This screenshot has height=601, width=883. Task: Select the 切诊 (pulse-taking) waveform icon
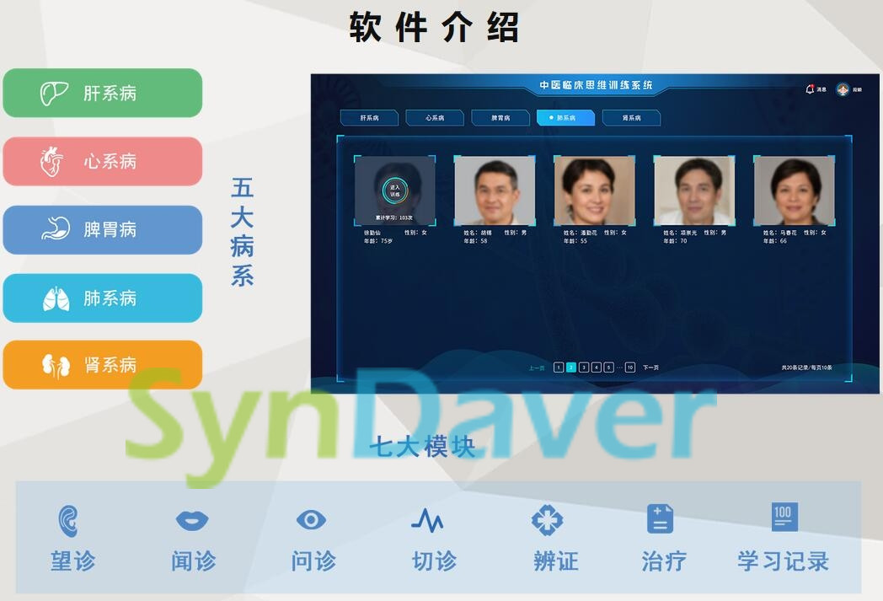coord(430,521)
